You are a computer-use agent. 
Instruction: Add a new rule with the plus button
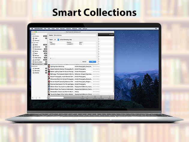coord(51,58)
